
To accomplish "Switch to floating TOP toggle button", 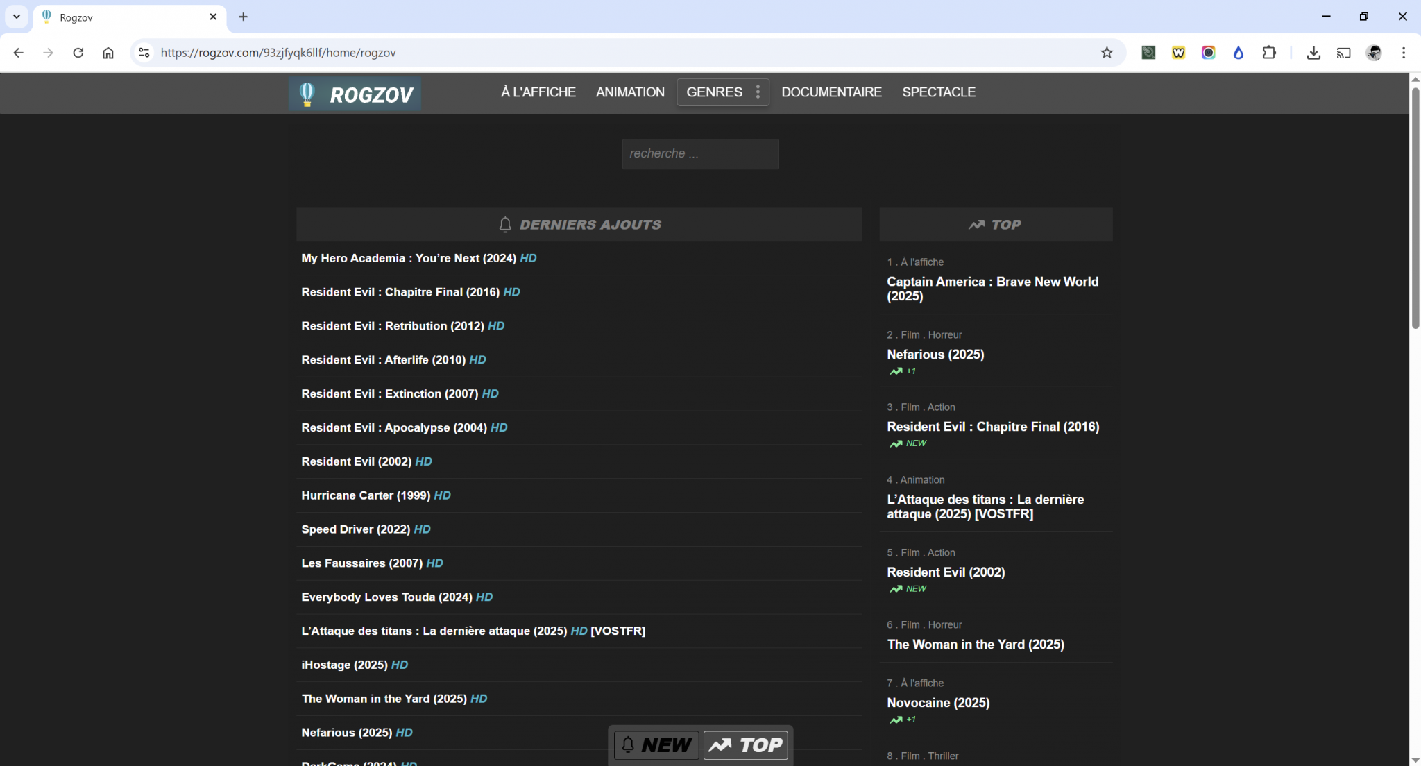I will click(746, 745).
